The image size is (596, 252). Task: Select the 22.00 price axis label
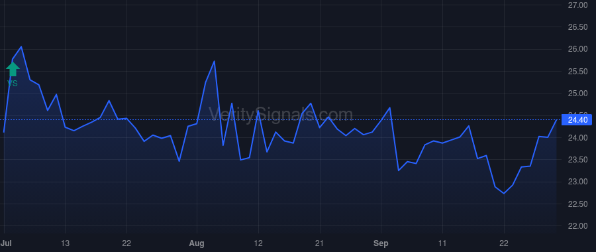pos(577,226)
